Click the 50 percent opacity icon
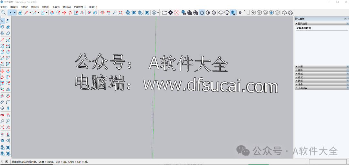The height and width of the screenshot is (165, 349). 190,13
